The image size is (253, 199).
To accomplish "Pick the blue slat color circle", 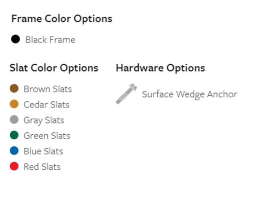I will (14, 151).
